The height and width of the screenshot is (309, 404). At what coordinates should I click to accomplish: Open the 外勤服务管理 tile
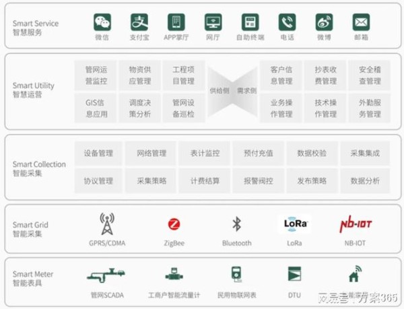click(x=370, y=108)
